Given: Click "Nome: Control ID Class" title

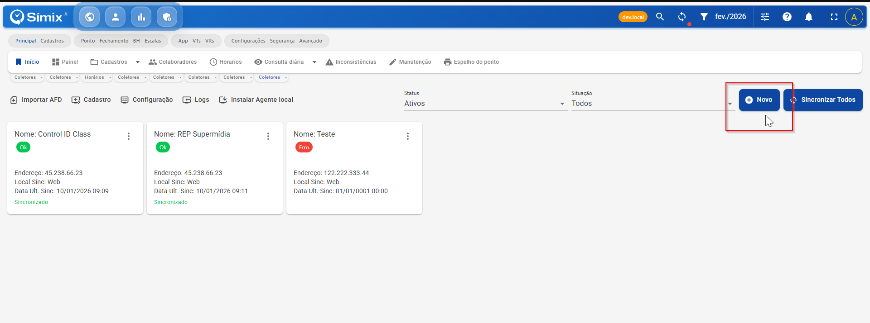Looking at the screenshot, I should (53, 134).
